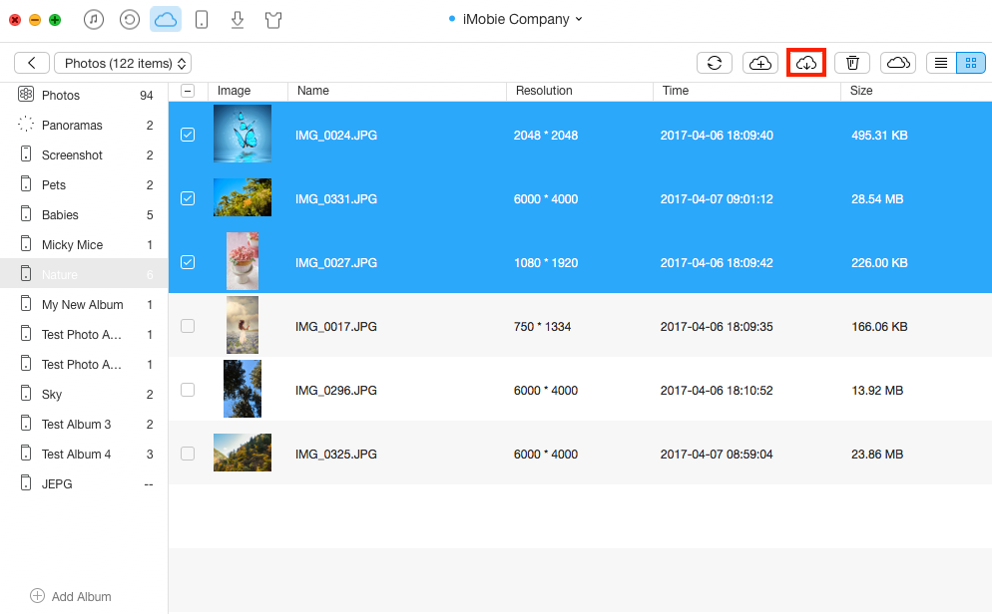Click the IMG_0331.JPG thumbnail

click(243, 197)
